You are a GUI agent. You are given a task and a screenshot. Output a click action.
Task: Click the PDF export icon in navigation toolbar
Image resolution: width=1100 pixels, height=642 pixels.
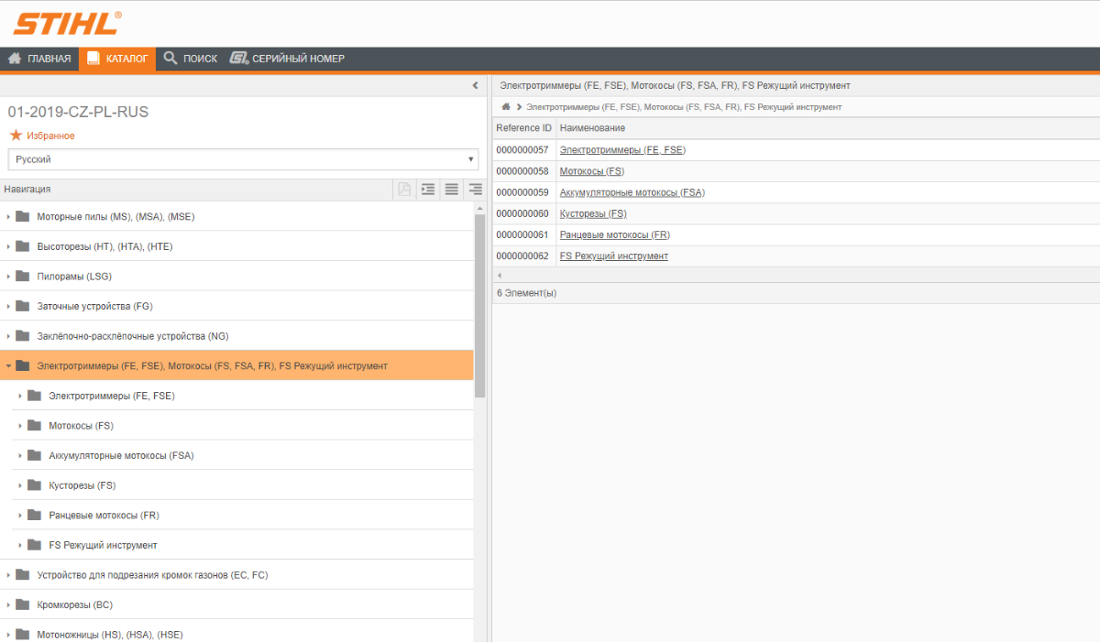point(404,190)
